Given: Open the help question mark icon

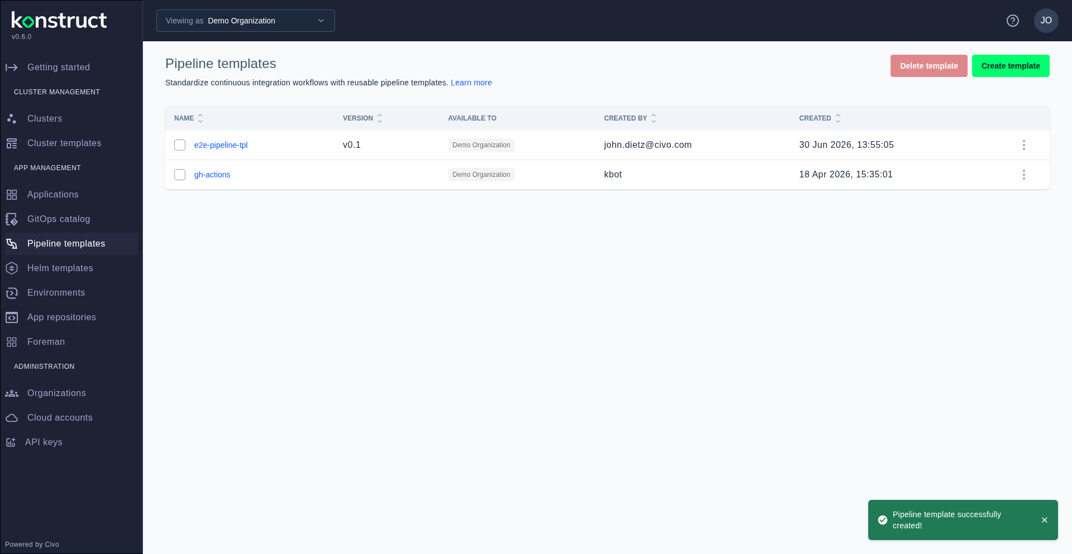Looking at the screenshot, I should click(1013, 21).
